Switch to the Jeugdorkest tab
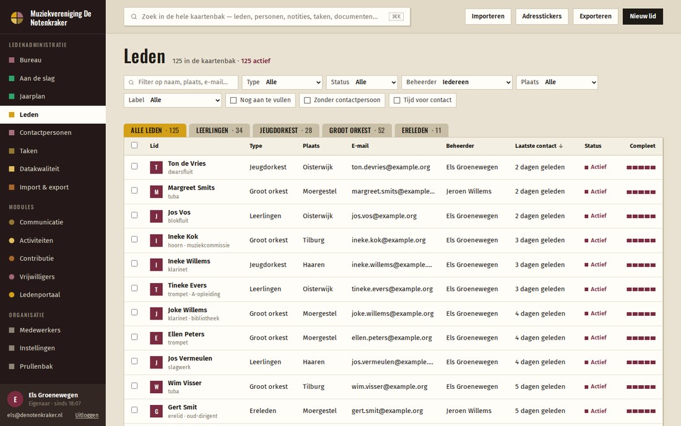This screenshot has height=426, width=681. click(286, 130)
